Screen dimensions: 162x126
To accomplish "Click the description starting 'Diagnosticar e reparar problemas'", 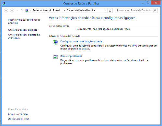I will coord(104,62).
